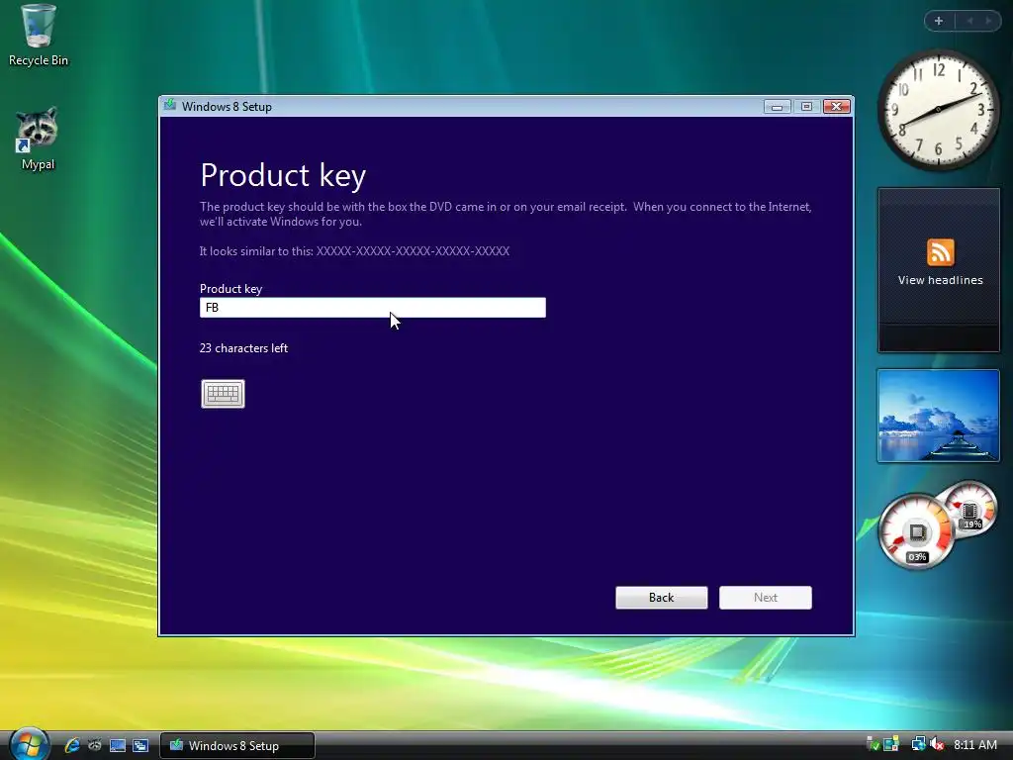Open the Recycle Bin desktop icon
Image resolution: width=1013 pixels, height=760 pixels.
[x=39, y=36]
